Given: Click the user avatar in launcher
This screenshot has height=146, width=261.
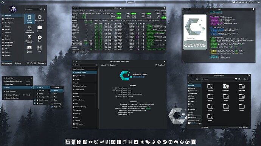Looking at the screenshot, I should (x=12, y=9).
